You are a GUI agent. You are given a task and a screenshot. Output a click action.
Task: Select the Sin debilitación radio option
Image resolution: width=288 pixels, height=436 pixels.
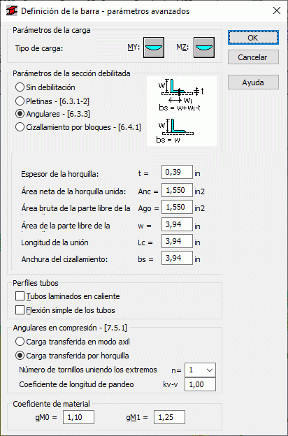tap(45, 87)
